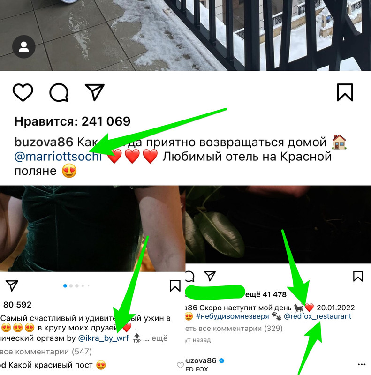Select the first carousel dot indicator
Image resolution: width=371 pixels, height=375 pixels.
pyautogui.click(x=65, y=286)
